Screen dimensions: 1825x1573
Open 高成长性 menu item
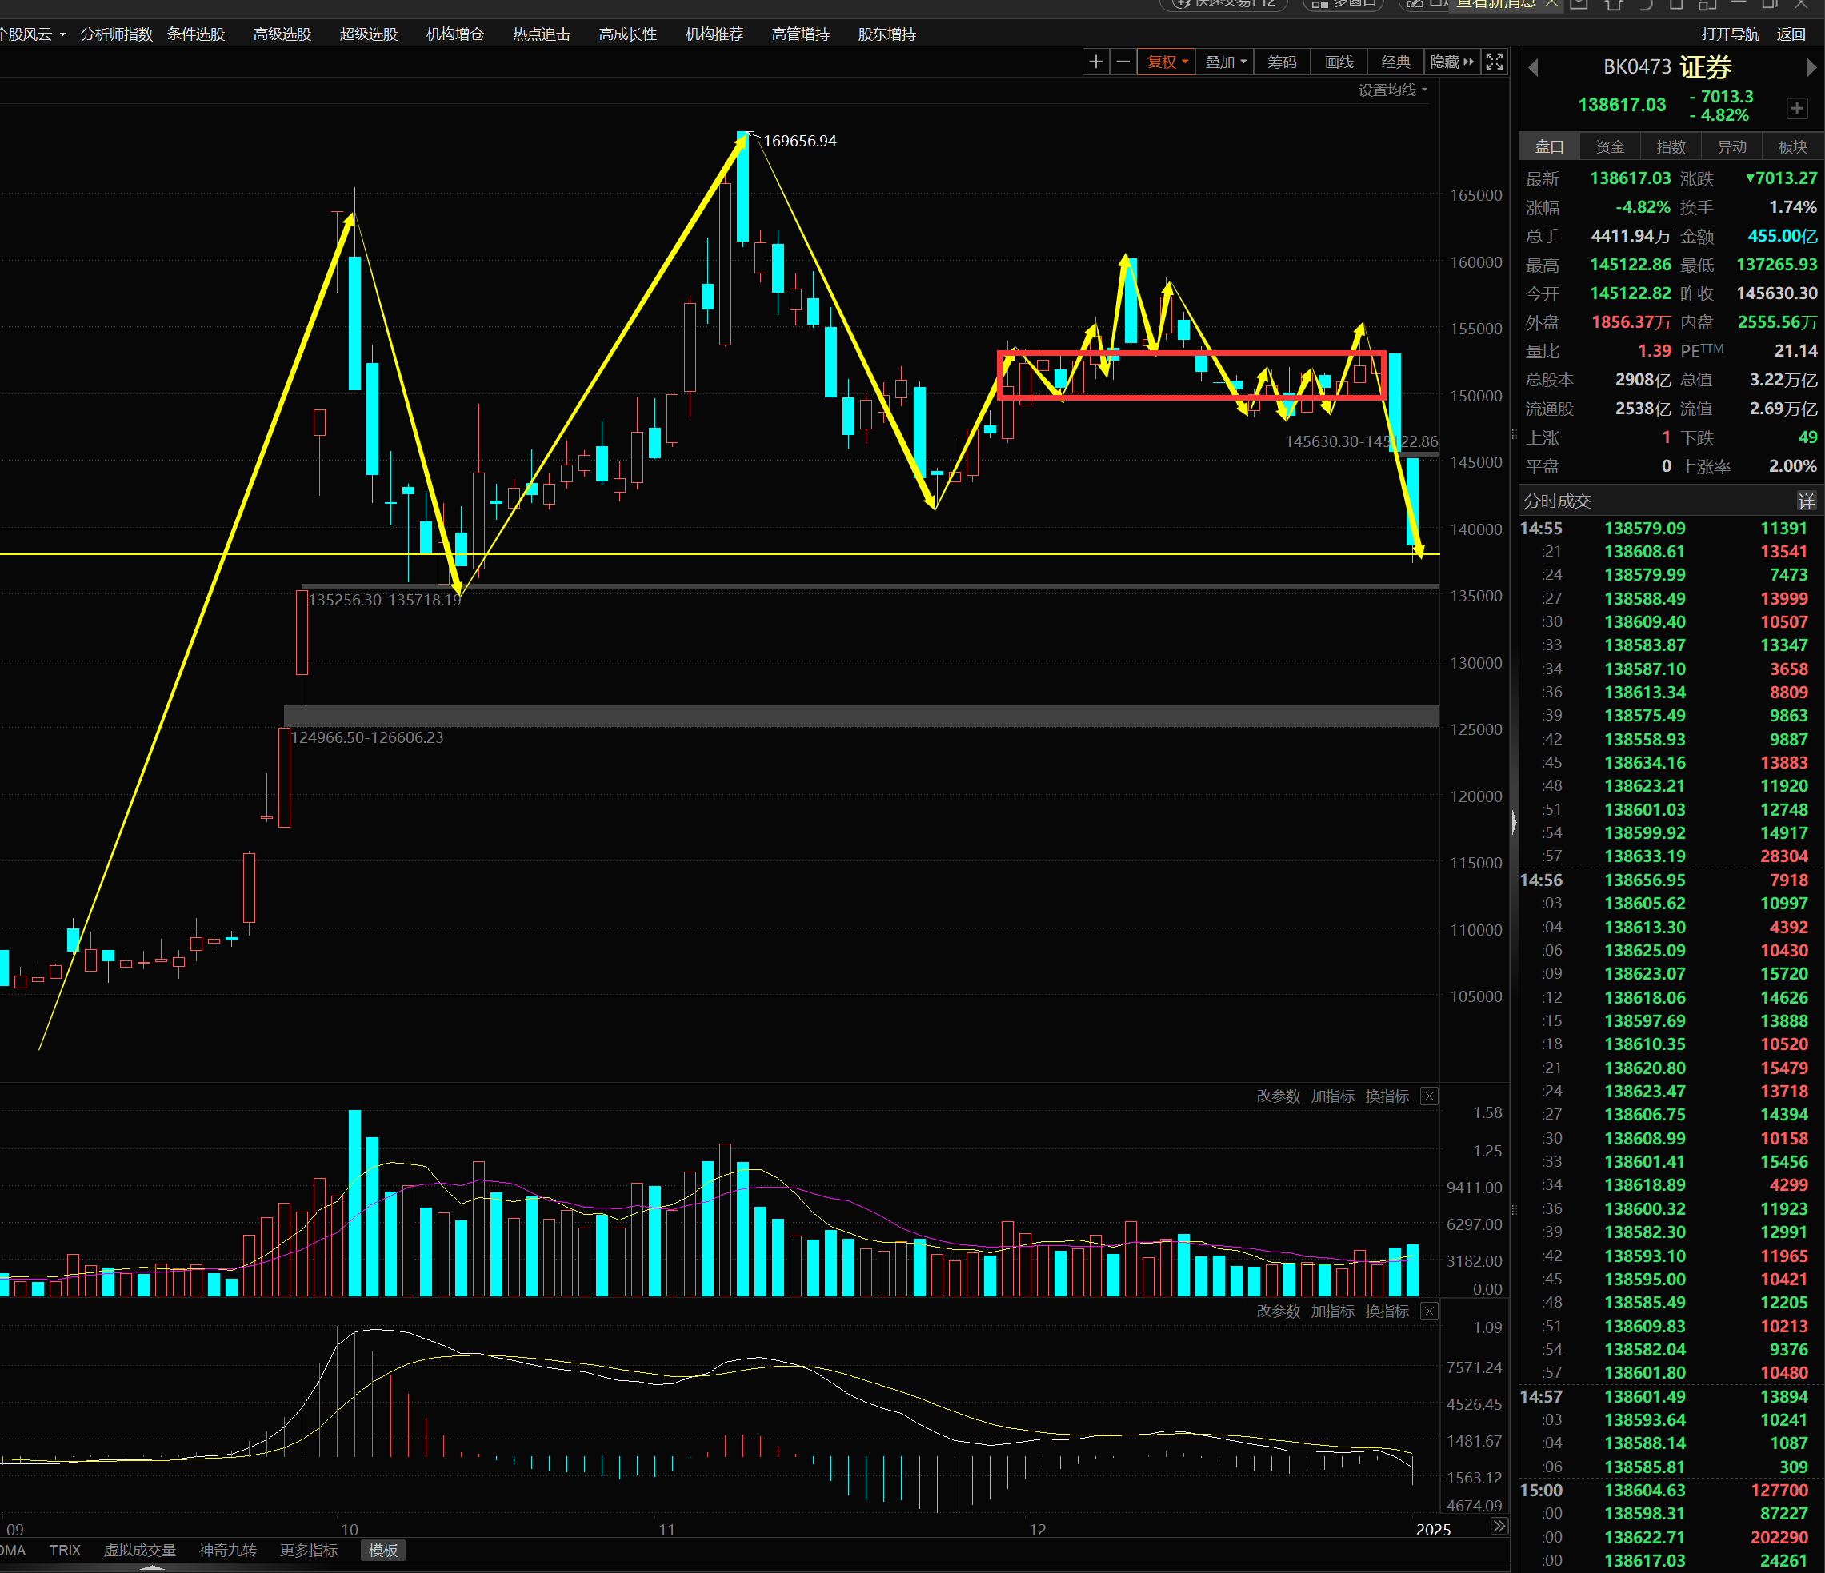tap(627, 34)
